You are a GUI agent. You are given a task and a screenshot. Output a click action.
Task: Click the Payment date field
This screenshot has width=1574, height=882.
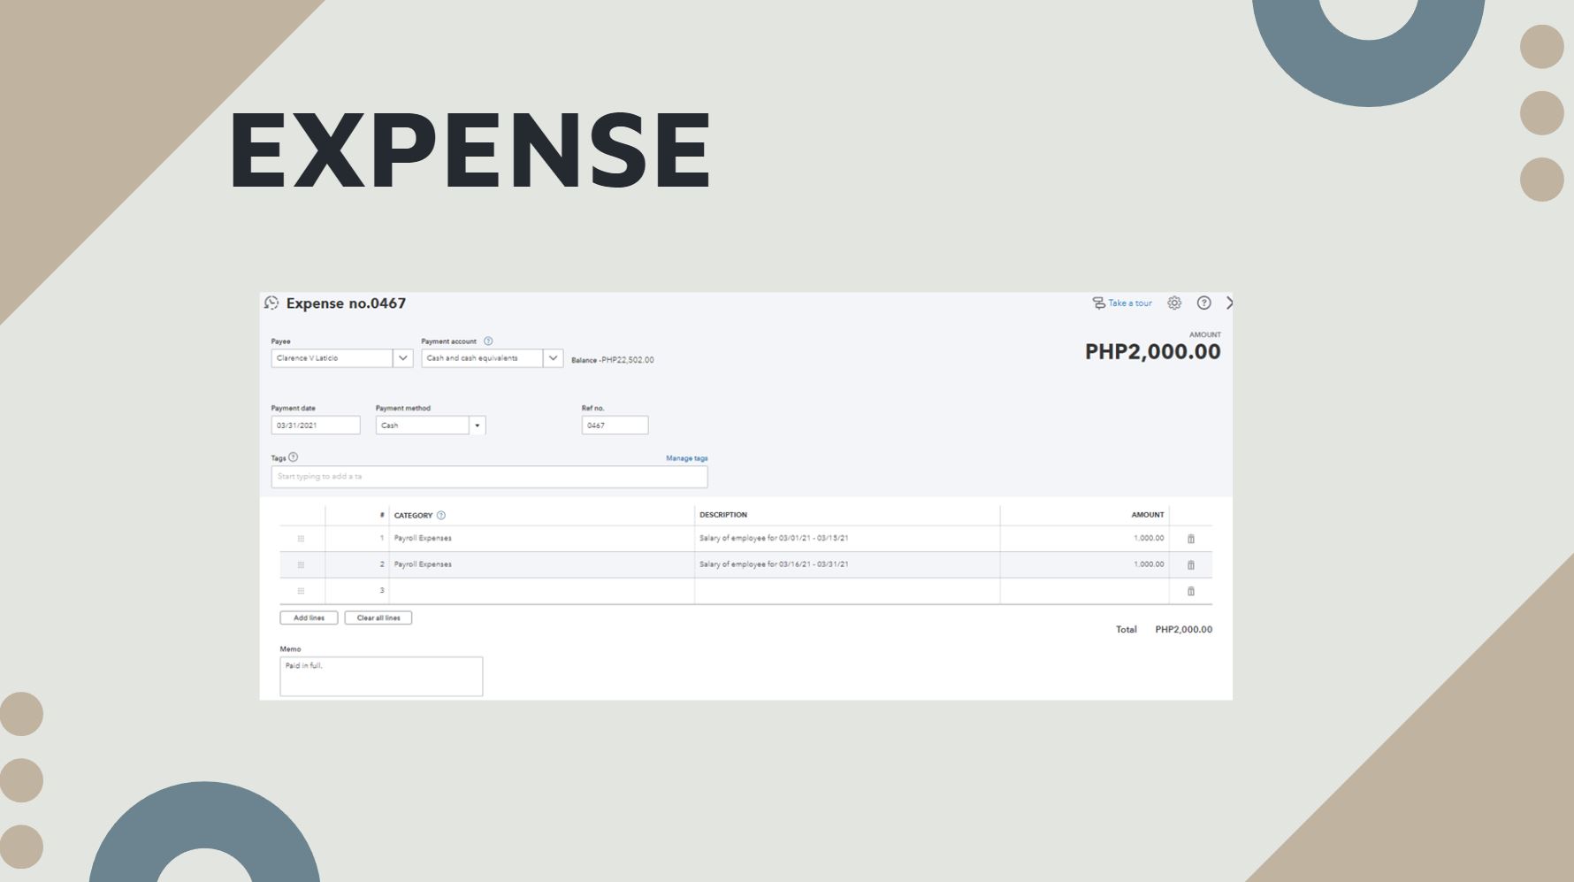[x=315, y=426]
